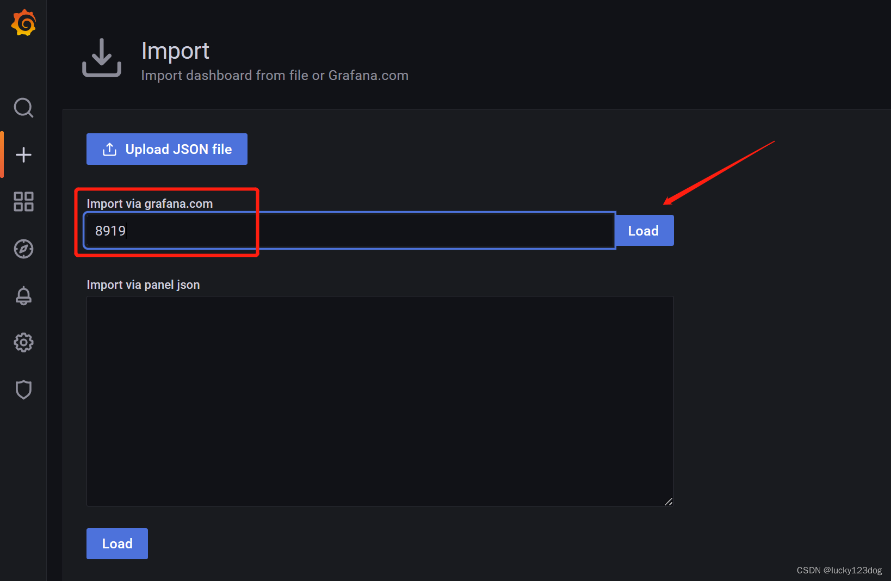Open the Explore compass icon

point(23,249)
